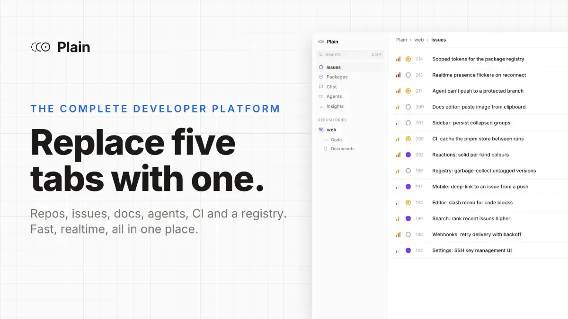Click the Plain workspace logo in the app sidebar
This screenshot has width=568, height=319.
coord(321,42)
